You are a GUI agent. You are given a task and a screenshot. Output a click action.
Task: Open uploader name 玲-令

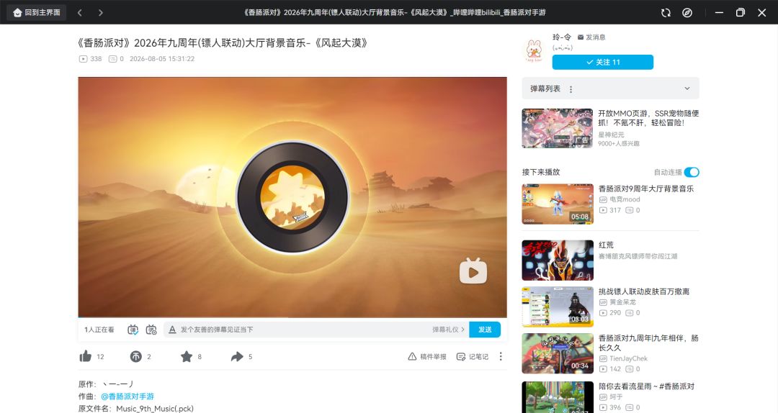(x=562, y=37)
